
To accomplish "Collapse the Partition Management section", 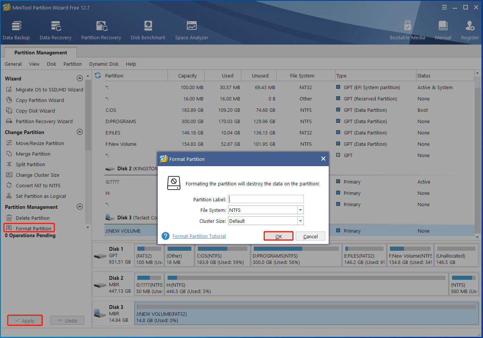I will click(x=79, y=207).
